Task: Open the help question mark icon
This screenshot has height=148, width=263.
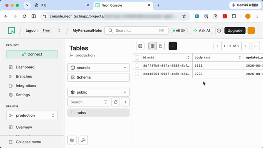Action: coord(219,30)
